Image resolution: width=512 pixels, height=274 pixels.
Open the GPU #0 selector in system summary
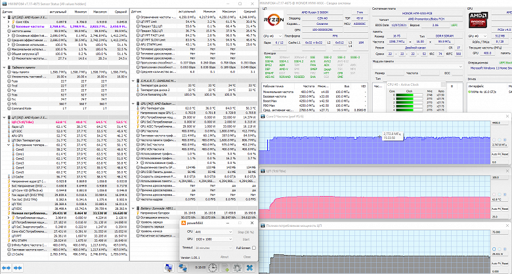click(x=478, y=36)
